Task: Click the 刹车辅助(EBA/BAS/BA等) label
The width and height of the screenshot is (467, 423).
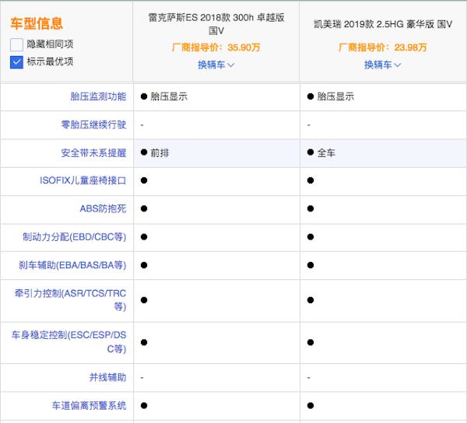Action: pos(72,265)
